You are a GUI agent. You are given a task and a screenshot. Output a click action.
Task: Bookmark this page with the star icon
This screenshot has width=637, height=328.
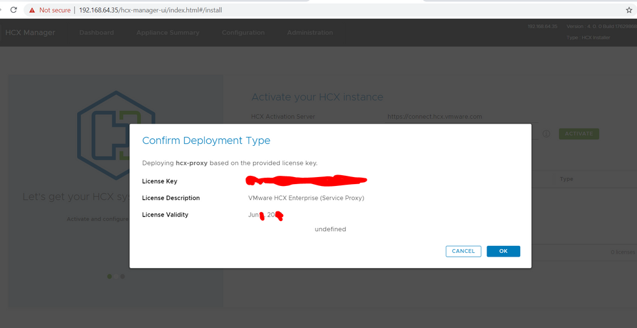coord(629,10)
